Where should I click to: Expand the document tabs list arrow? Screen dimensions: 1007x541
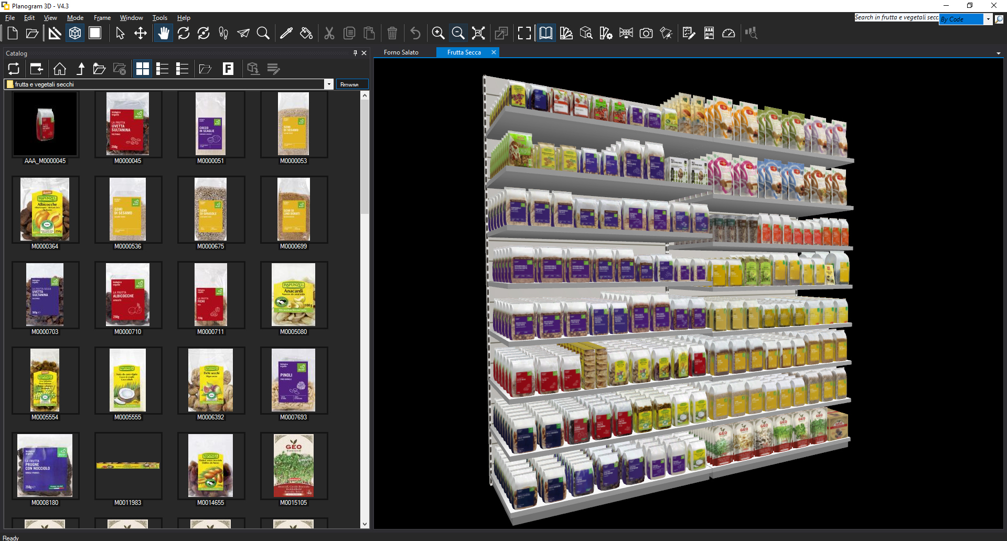pyautogui.click(x=998, y=53)
